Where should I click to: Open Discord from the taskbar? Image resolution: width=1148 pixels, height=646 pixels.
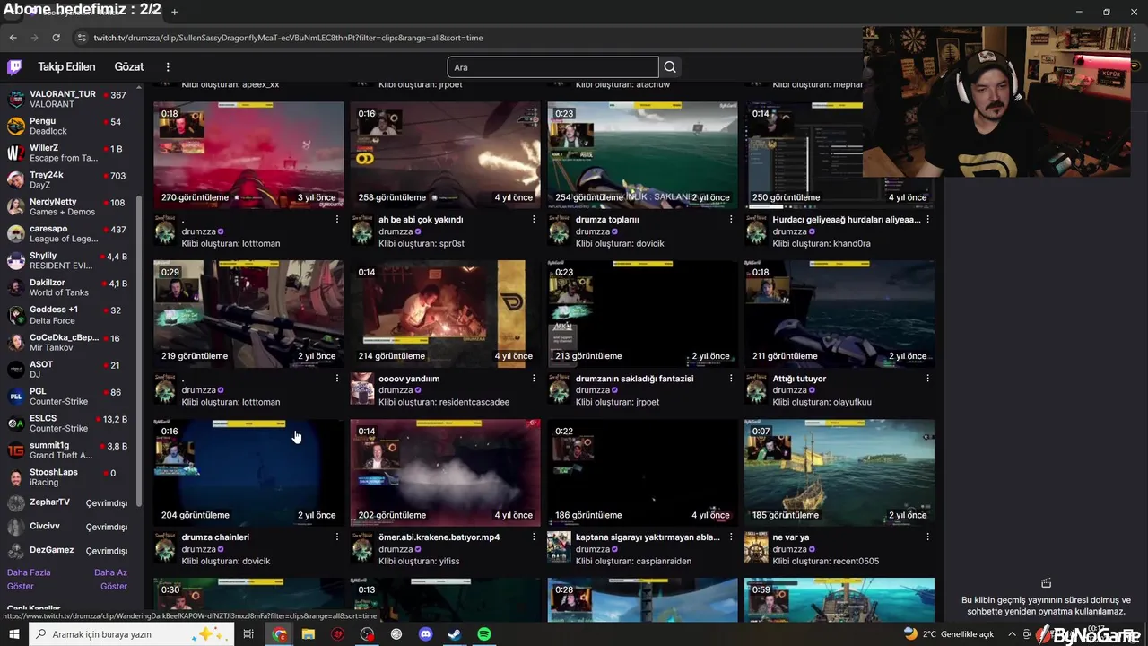tap(426, 634)
